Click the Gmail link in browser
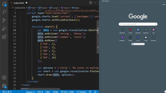This screenshot has height=93, width=166. (164, 5)
